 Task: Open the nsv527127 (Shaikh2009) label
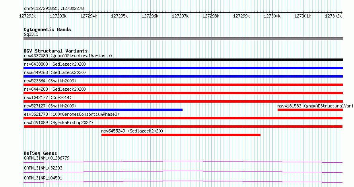pos(50,106)
